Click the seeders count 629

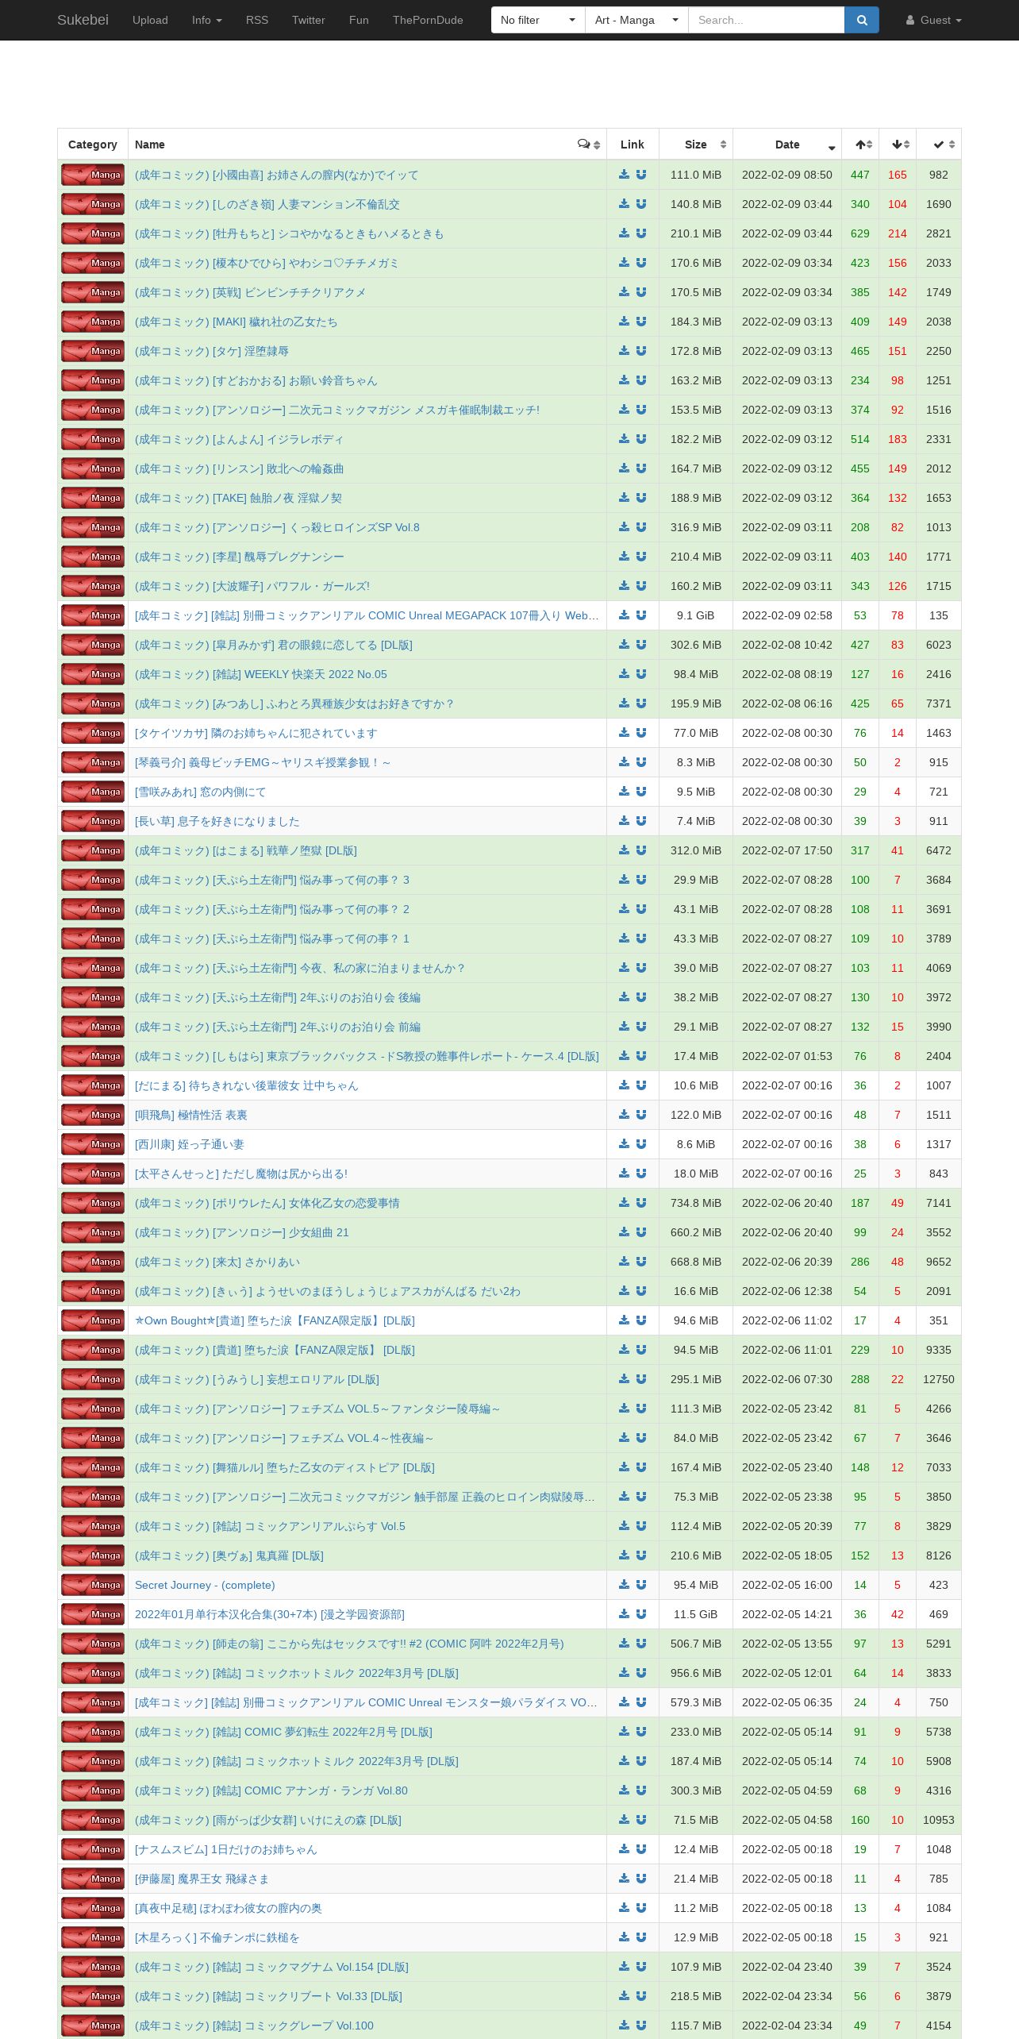click(860, 233)
